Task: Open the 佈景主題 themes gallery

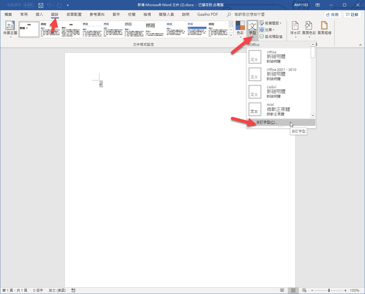Action: pos(10,30)
